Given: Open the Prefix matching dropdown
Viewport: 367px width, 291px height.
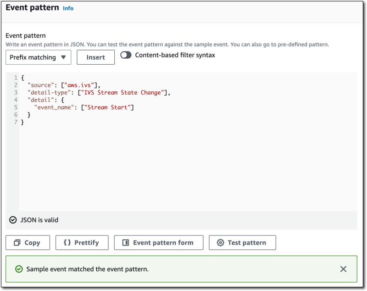Looking at the screenshot, I should pos(38,57).
